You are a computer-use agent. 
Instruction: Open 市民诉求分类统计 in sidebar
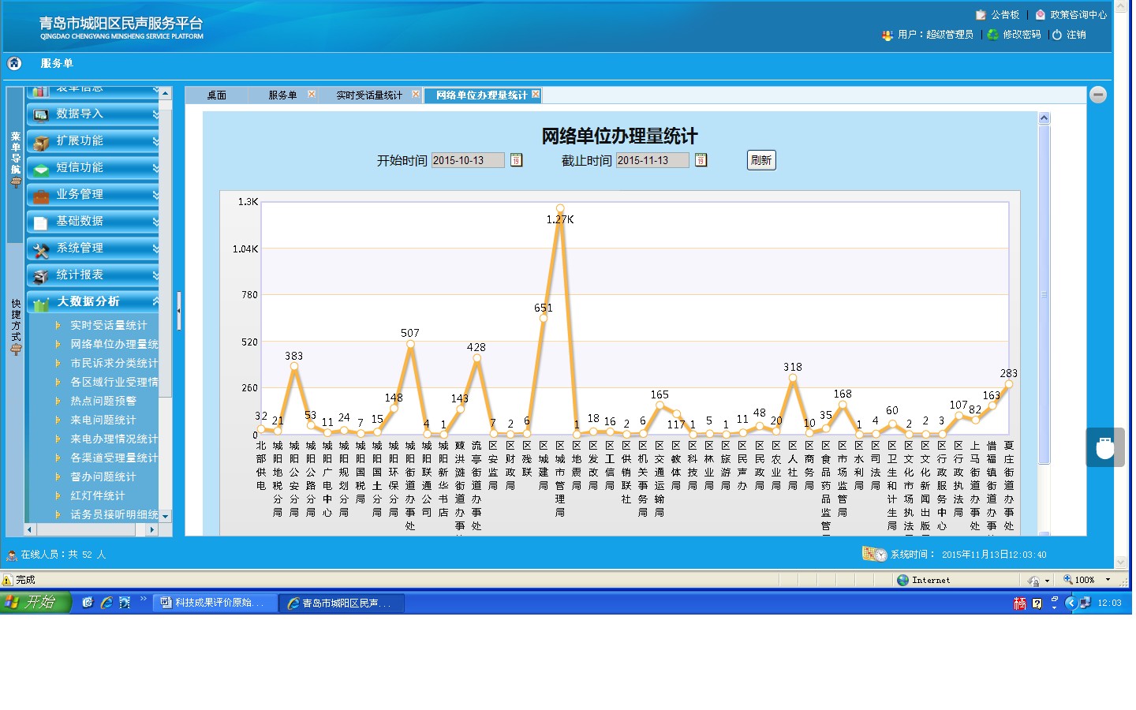(114, 363)
